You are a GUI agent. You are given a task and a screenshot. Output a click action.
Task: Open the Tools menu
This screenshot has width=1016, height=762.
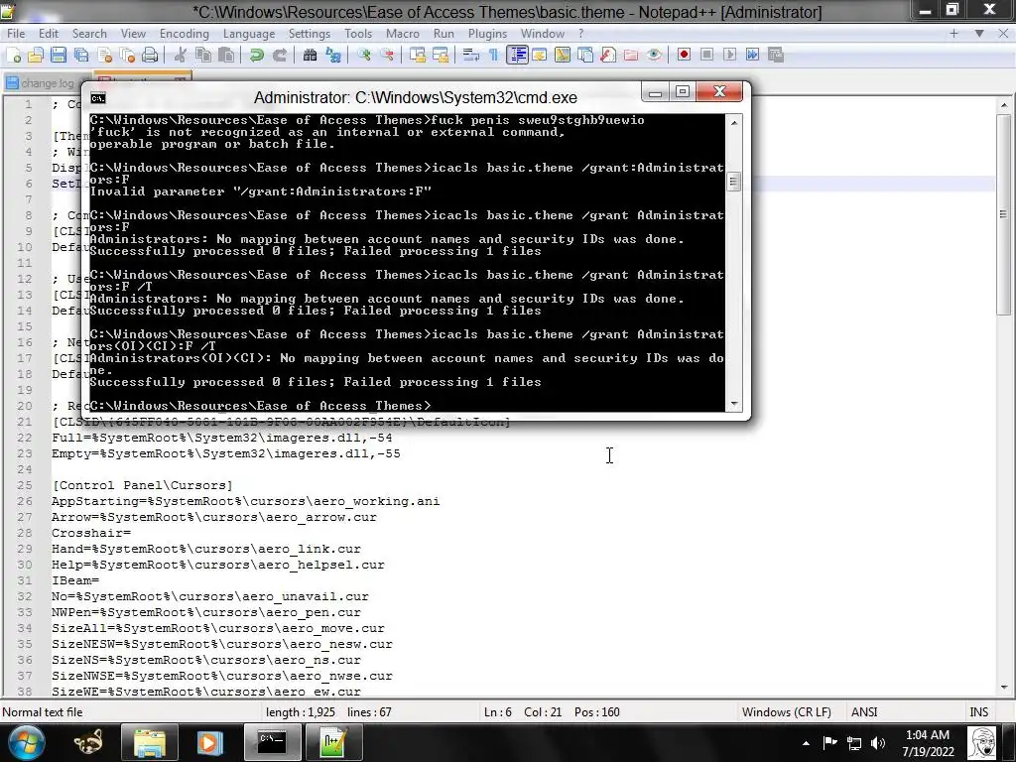coord(358,34)
